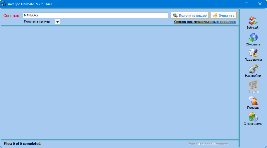Open Список поддерживаемых серверов link
Screen dimensions: 267x148
click(x=205, y=22)
